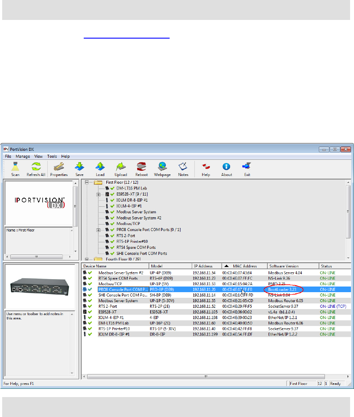
Task: Sort by the MAC Address column header
Action: [244, 266]
